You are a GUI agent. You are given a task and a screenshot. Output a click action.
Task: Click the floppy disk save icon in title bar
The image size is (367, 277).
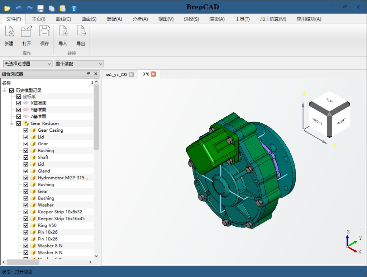[41, 9]
